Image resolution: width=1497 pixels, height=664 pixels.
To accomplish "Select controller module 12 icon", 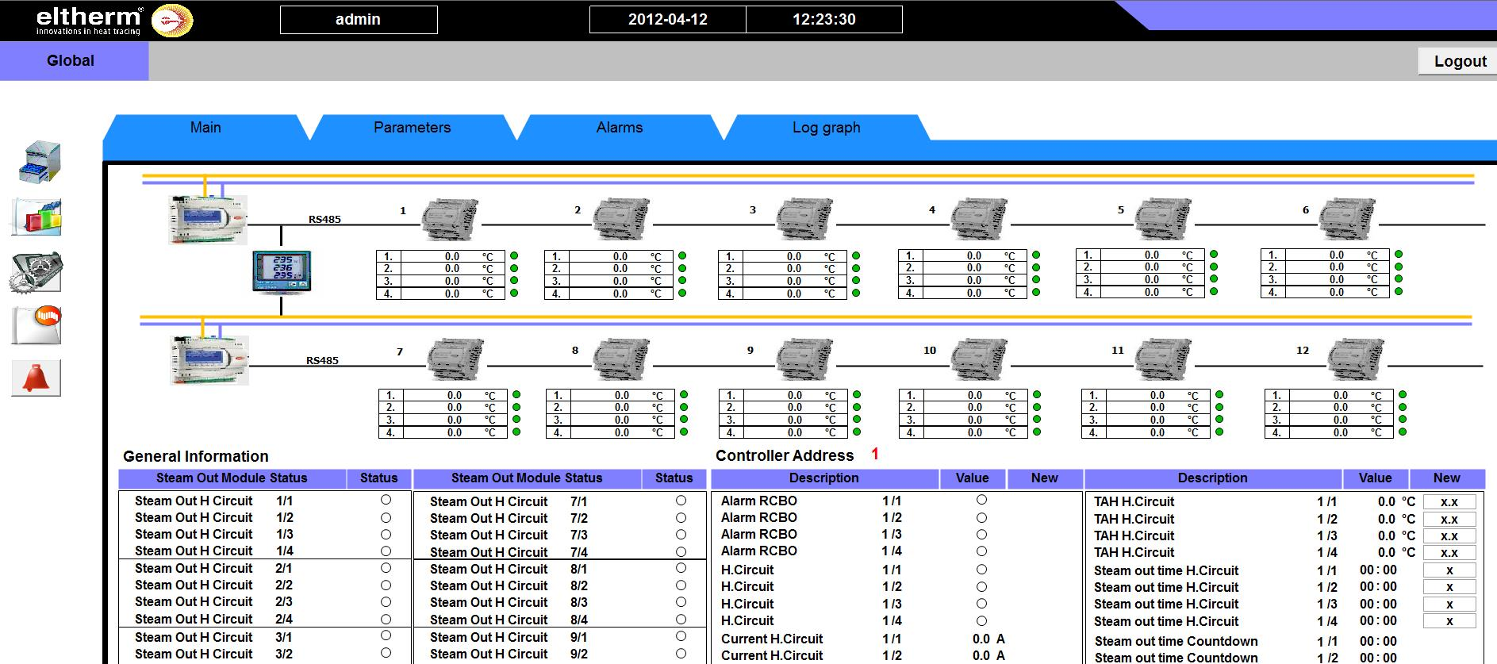I will click(1357, 359).
